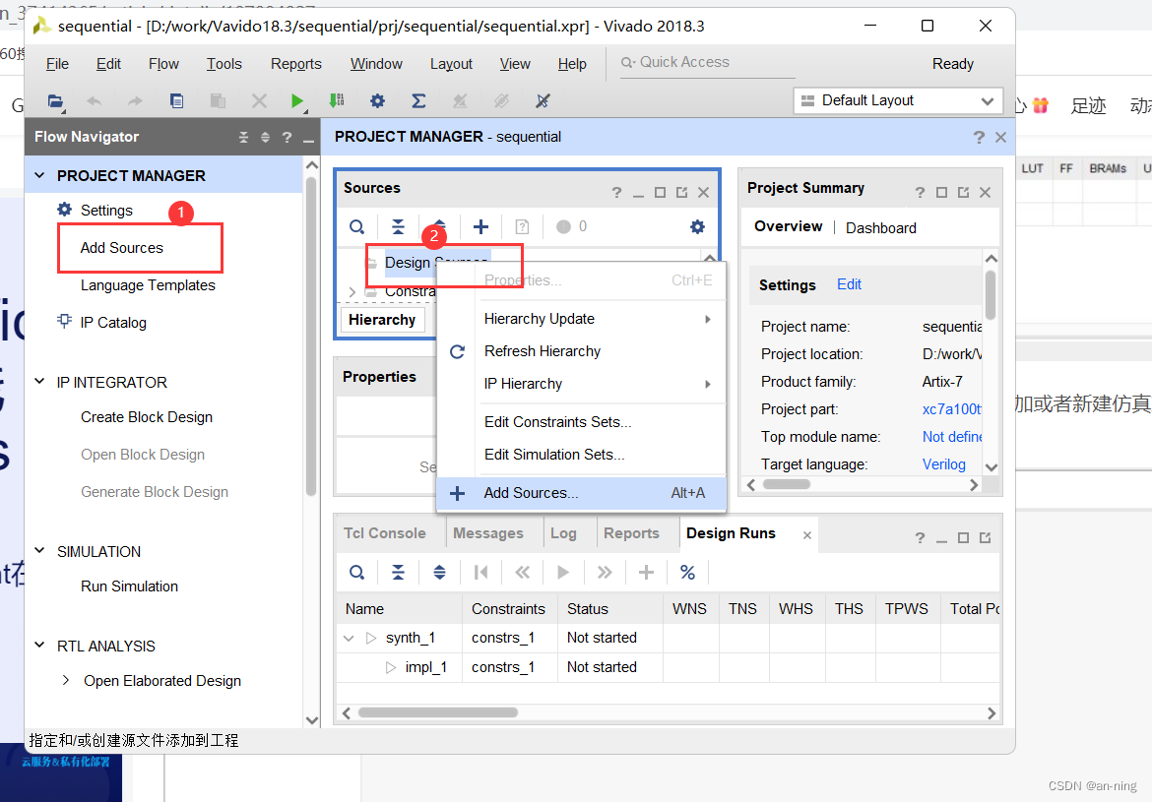Open Sources panel gear settings
Image resolution: width=1152 pixels, height=802 pixels.
697,227
